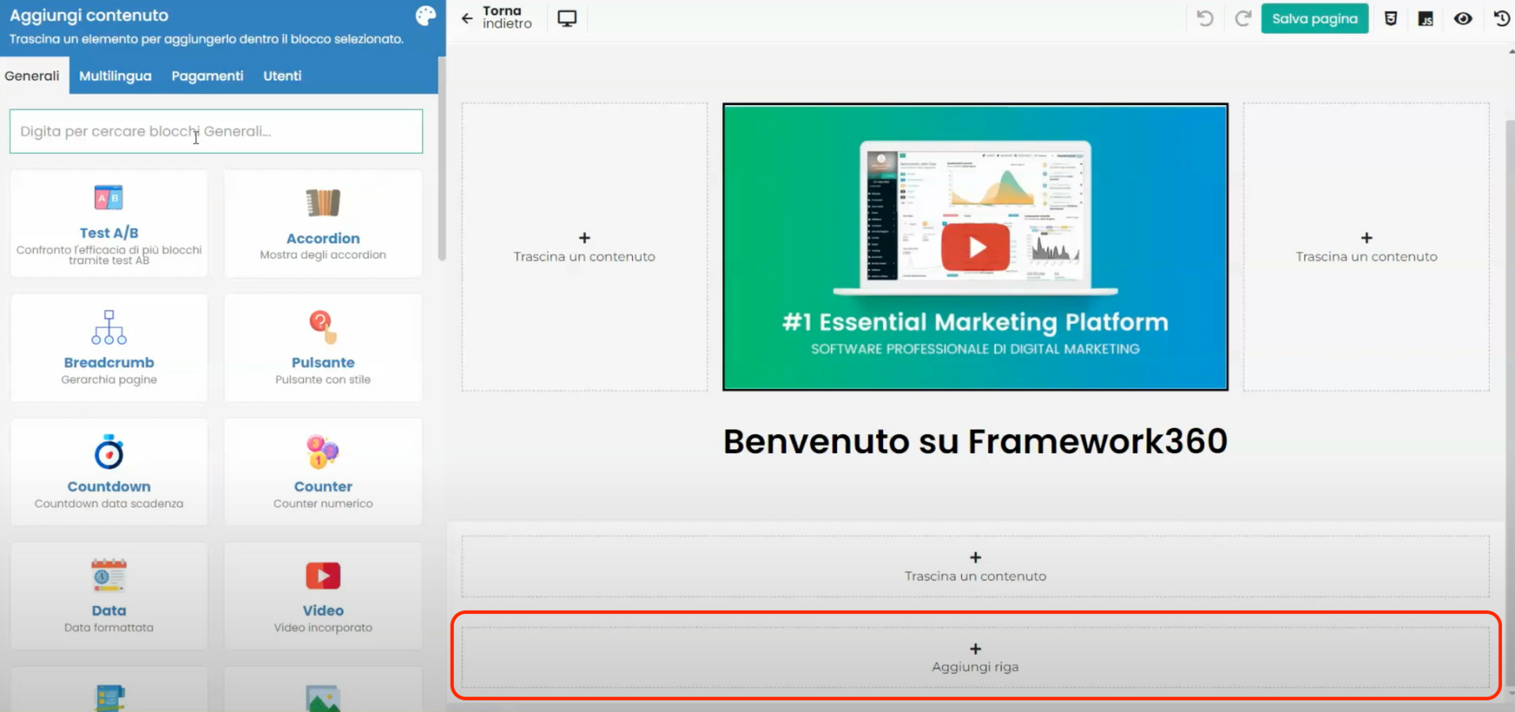Switch to the Multilingua tab
Image resolution: width=1515 pixels, height=712 pixels.
click(115, 76)
